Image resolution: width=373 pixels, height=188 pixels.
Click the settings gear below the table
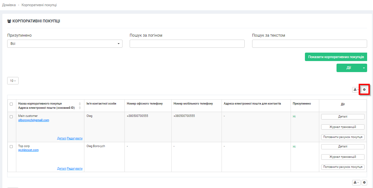364,183
